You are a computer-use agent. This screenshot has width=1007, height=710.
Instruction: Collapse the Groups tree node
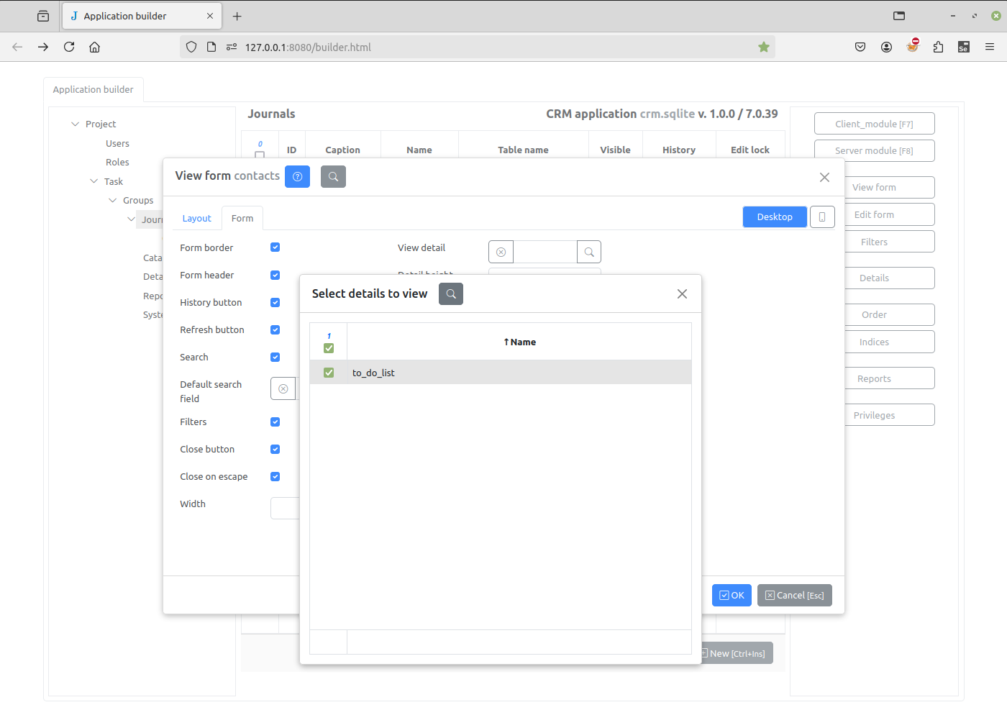point(113,200)
